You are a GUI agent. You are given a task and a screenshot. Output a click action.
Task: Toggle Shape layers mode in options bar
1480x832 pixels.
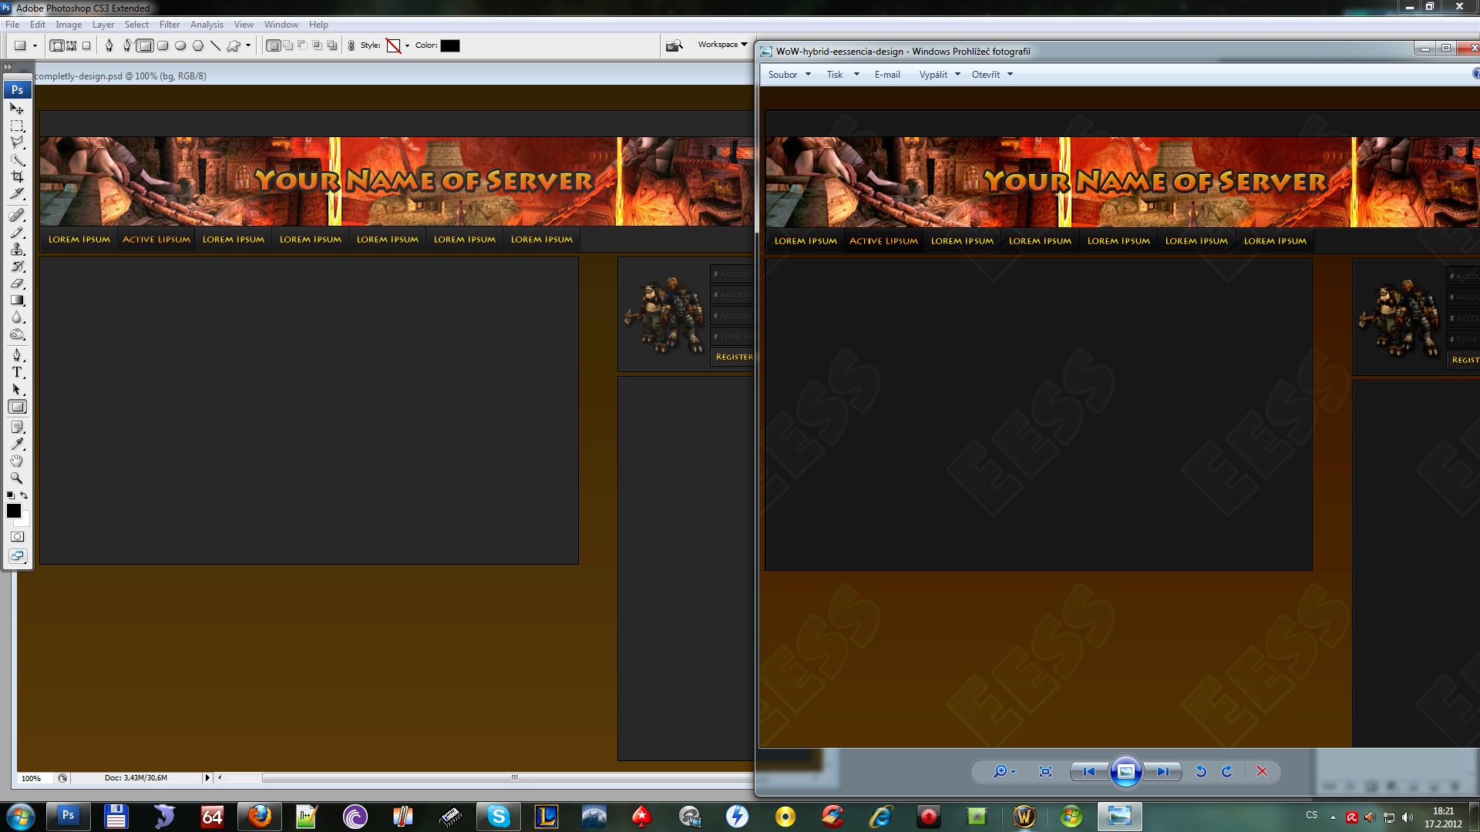click(x=57, y=45)
